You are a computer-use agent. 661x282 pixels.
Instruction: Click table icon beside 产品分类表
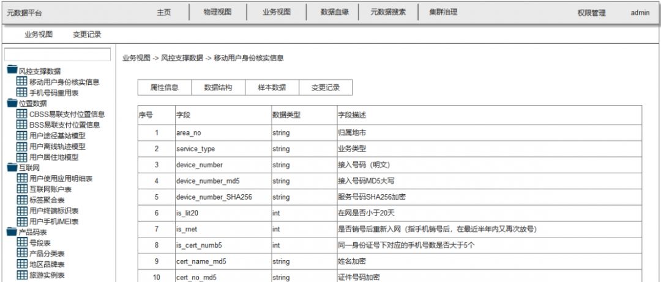click(21, 253)
